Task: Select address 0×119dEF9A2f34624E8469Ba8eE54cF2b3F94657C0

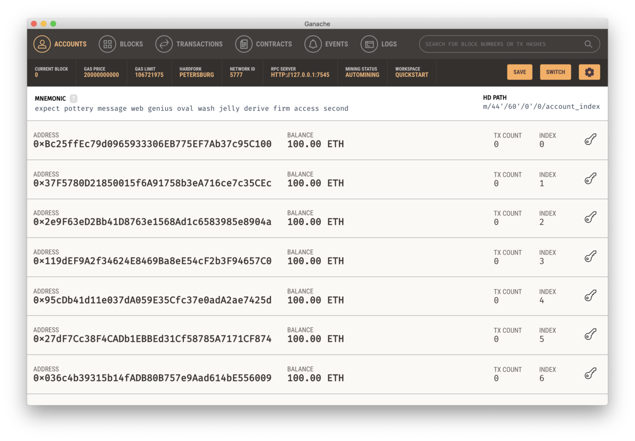Action: 152,261
